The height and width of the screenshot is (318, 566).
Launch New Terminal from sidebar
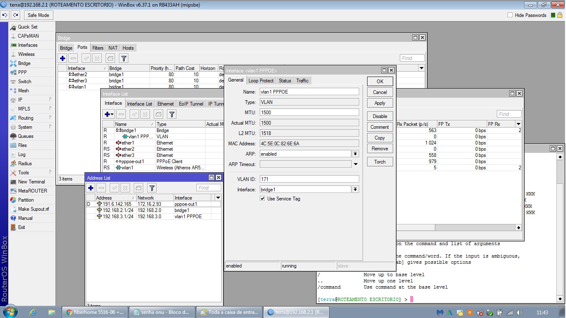click(31, 182)
